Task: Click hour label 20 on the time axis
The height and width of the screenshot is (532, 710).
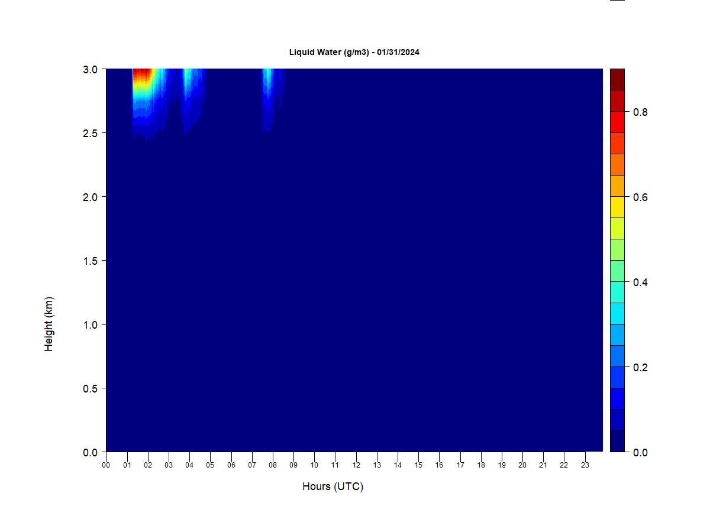Action: 522,465
